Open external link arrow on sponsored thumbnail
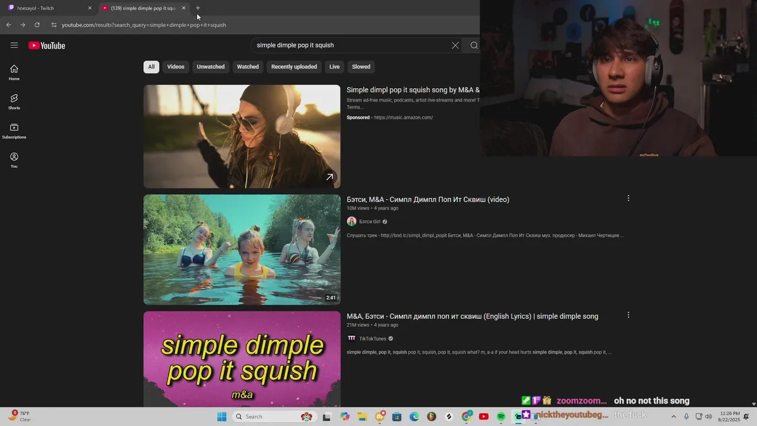This screenshot has height=426, width=757. (329, 177)
